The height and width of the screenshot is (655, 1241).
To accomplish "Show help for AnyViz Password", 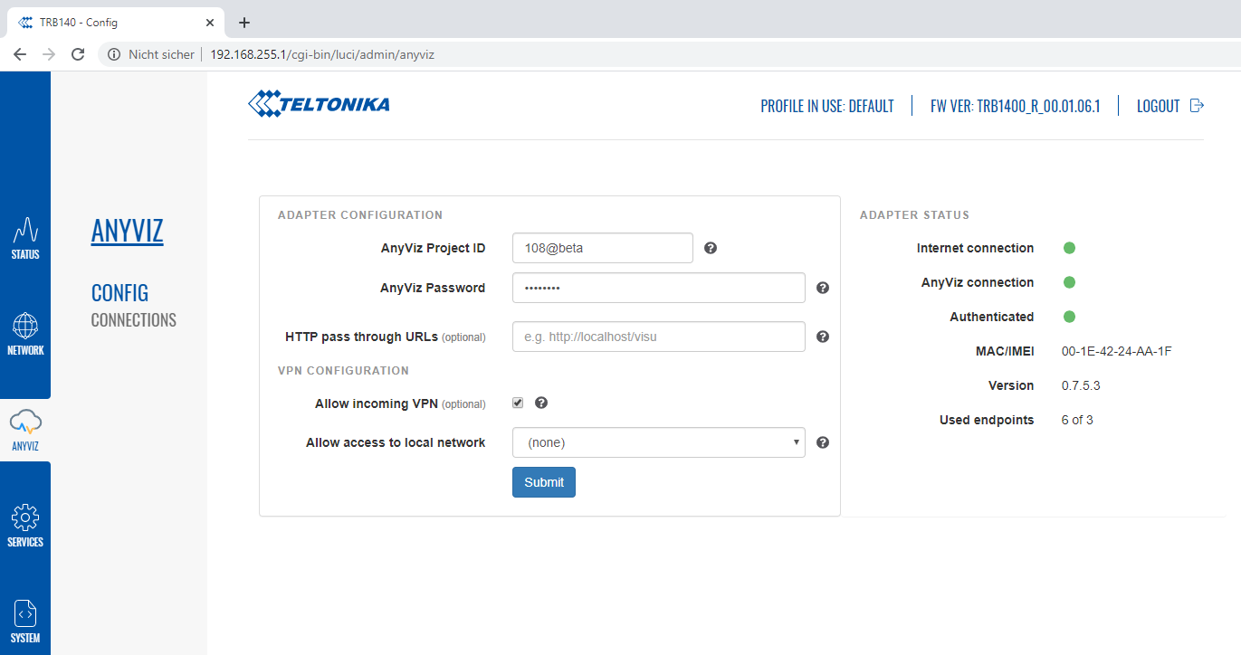I will point(823,288).
